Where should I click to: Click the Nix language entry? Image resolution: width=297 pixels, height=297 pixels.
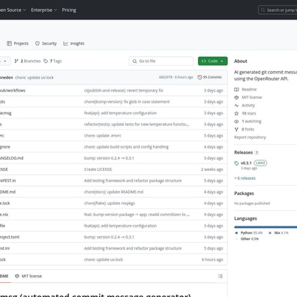click(x=278, y=232)
